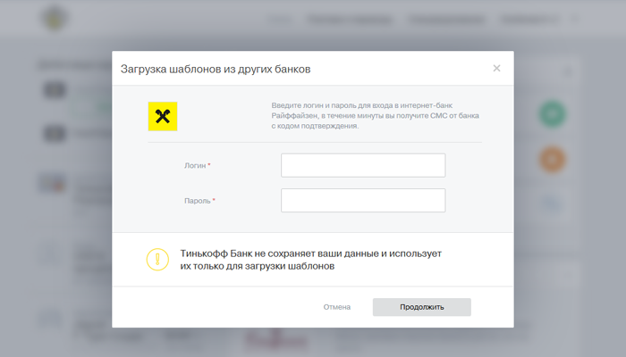
Task: Click the Отмена link to cancel
Action: point(336,307)
